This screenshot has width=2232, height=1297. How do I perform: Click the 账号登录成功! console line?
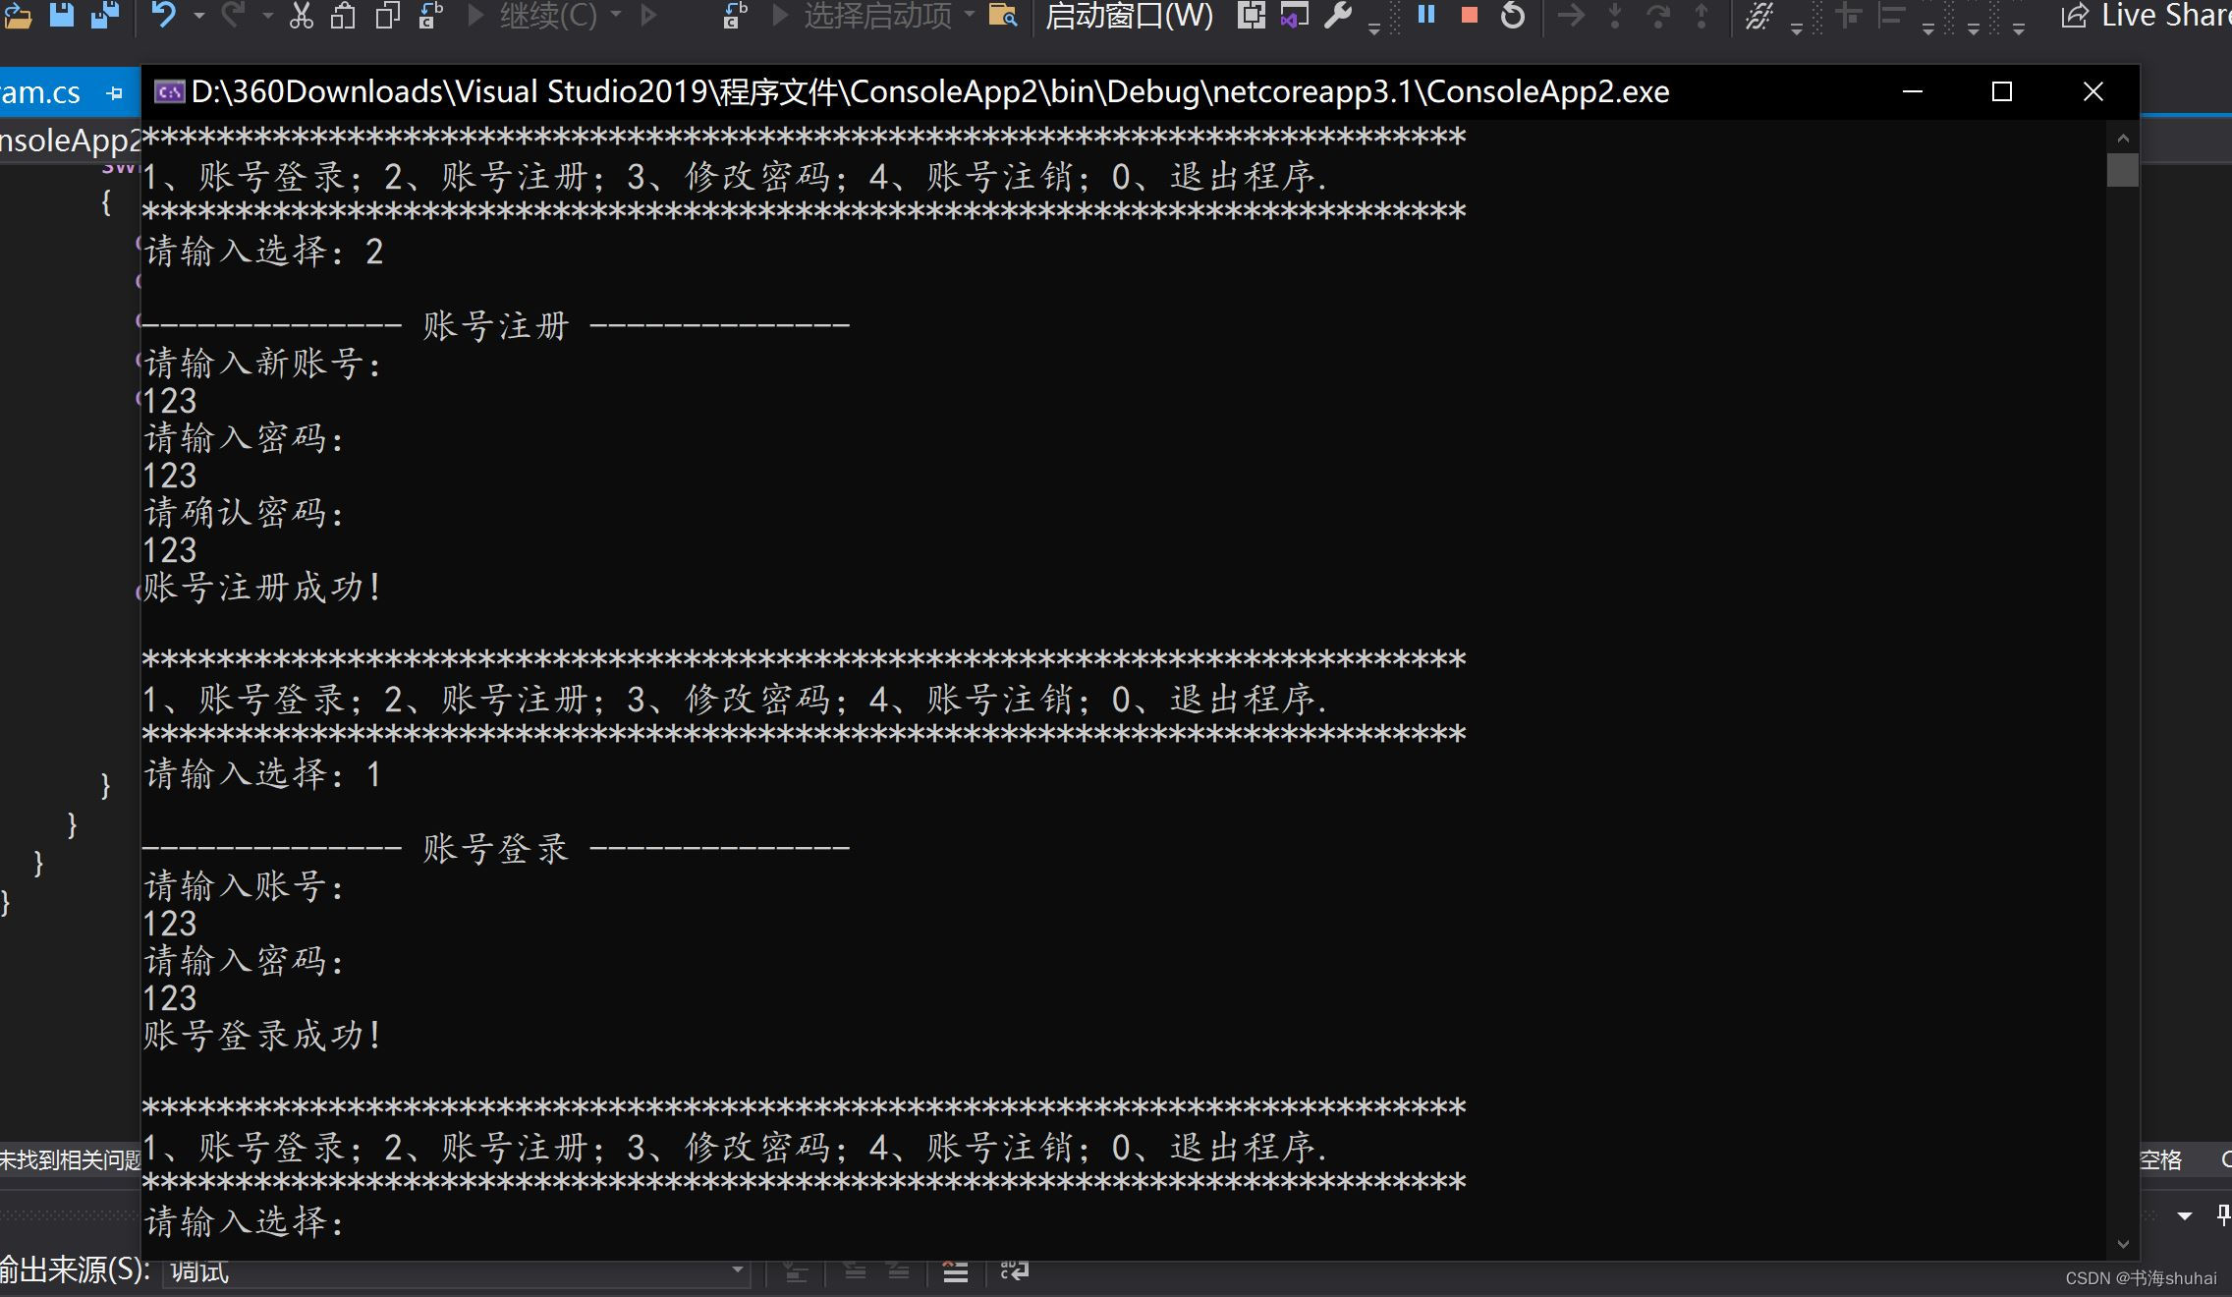coord(262,1036)
